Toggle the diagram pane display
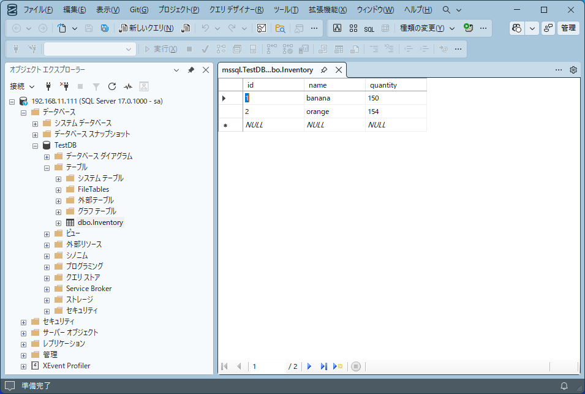The image size is (585, 394). [337, 28]
